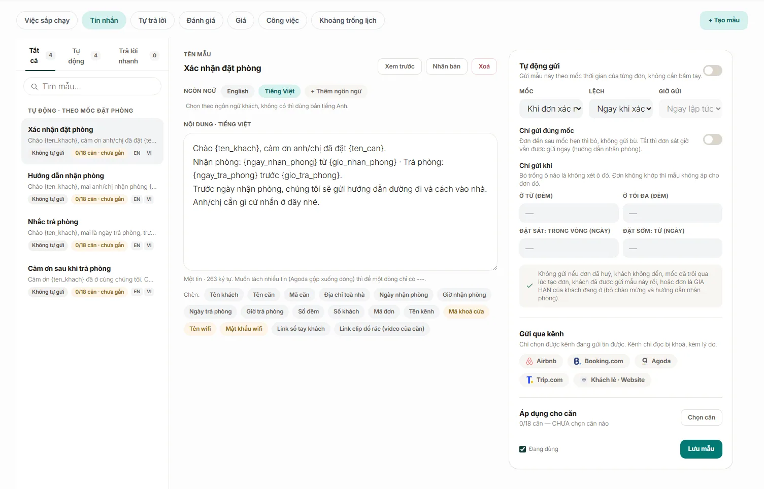Image resolution: width=764 pixels, height=489 pixels.
Task: Insert the Mật khẩu wifi placeholder chip
Action: pyautogui.click(x=244, y=329)
